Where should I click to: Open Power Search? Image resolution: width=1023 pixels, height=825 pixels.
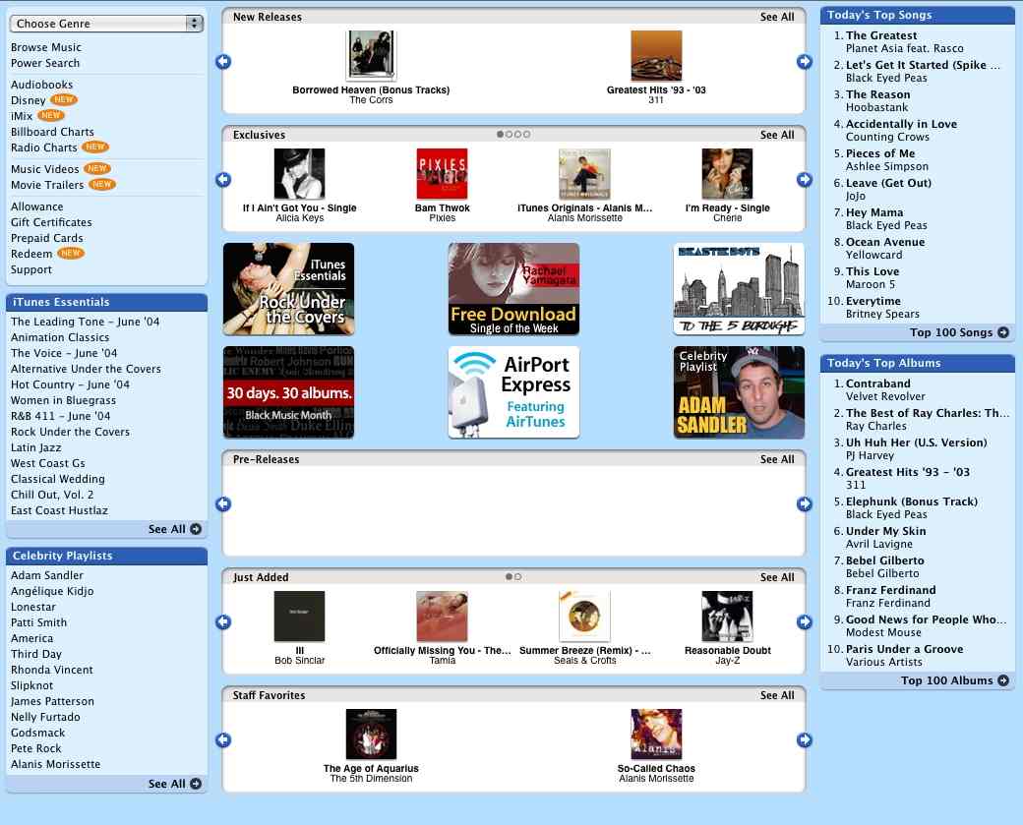45,63
